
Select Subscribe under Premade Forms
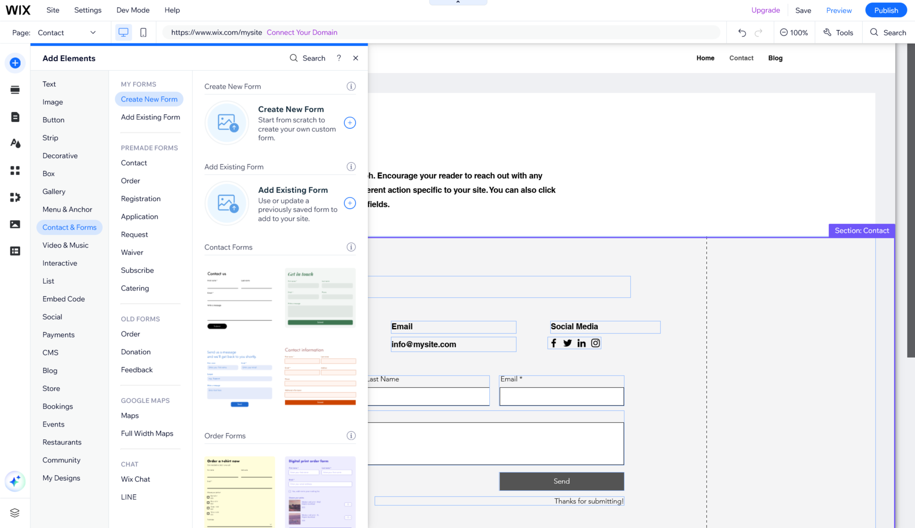[137, 270]
